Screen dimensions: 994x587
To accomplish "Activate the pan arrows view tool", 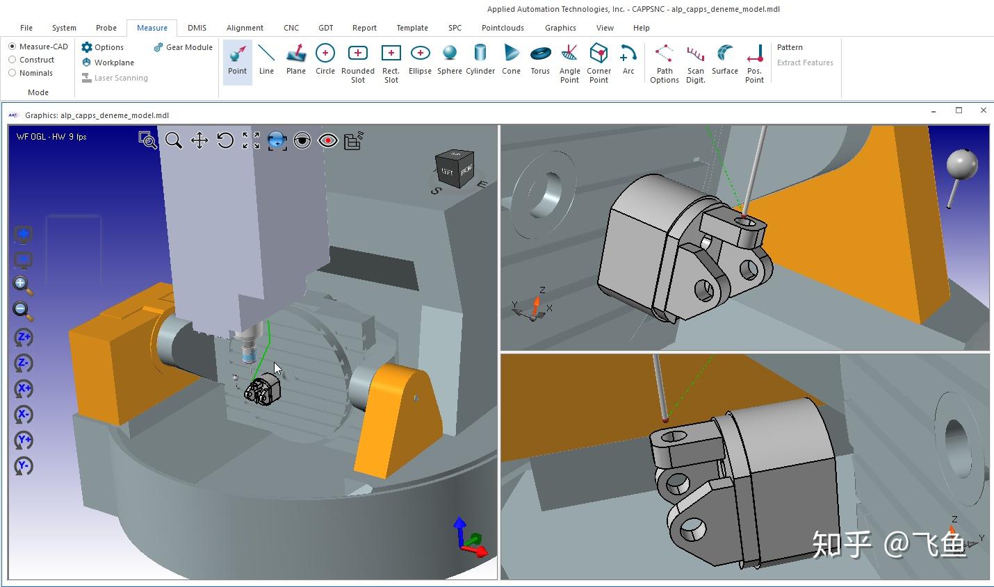I will click(x=199, y=141).
